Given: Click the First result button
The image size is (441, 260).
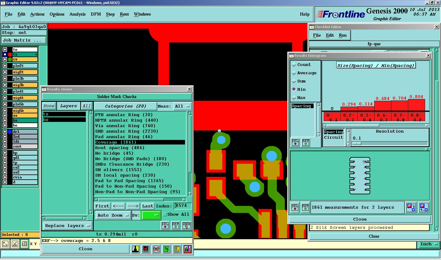Looking at the screenshot, I should [102, 206].
